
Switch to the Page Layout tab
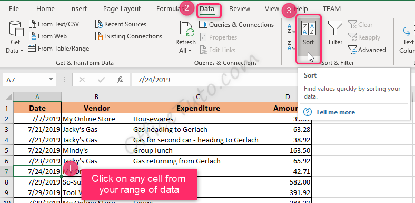click(x=122, y=9)
